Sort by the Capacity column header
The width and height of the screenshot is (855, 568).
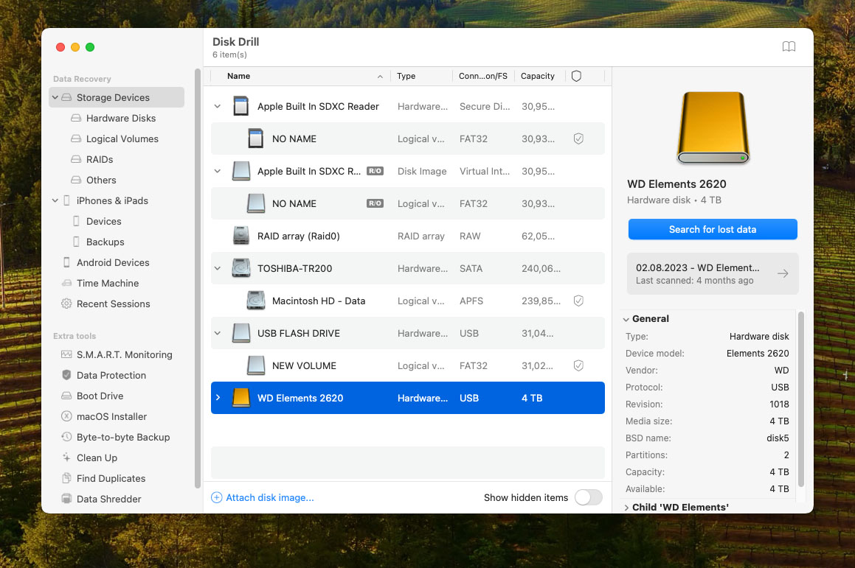pyautogui.click(x=538, y=76)
